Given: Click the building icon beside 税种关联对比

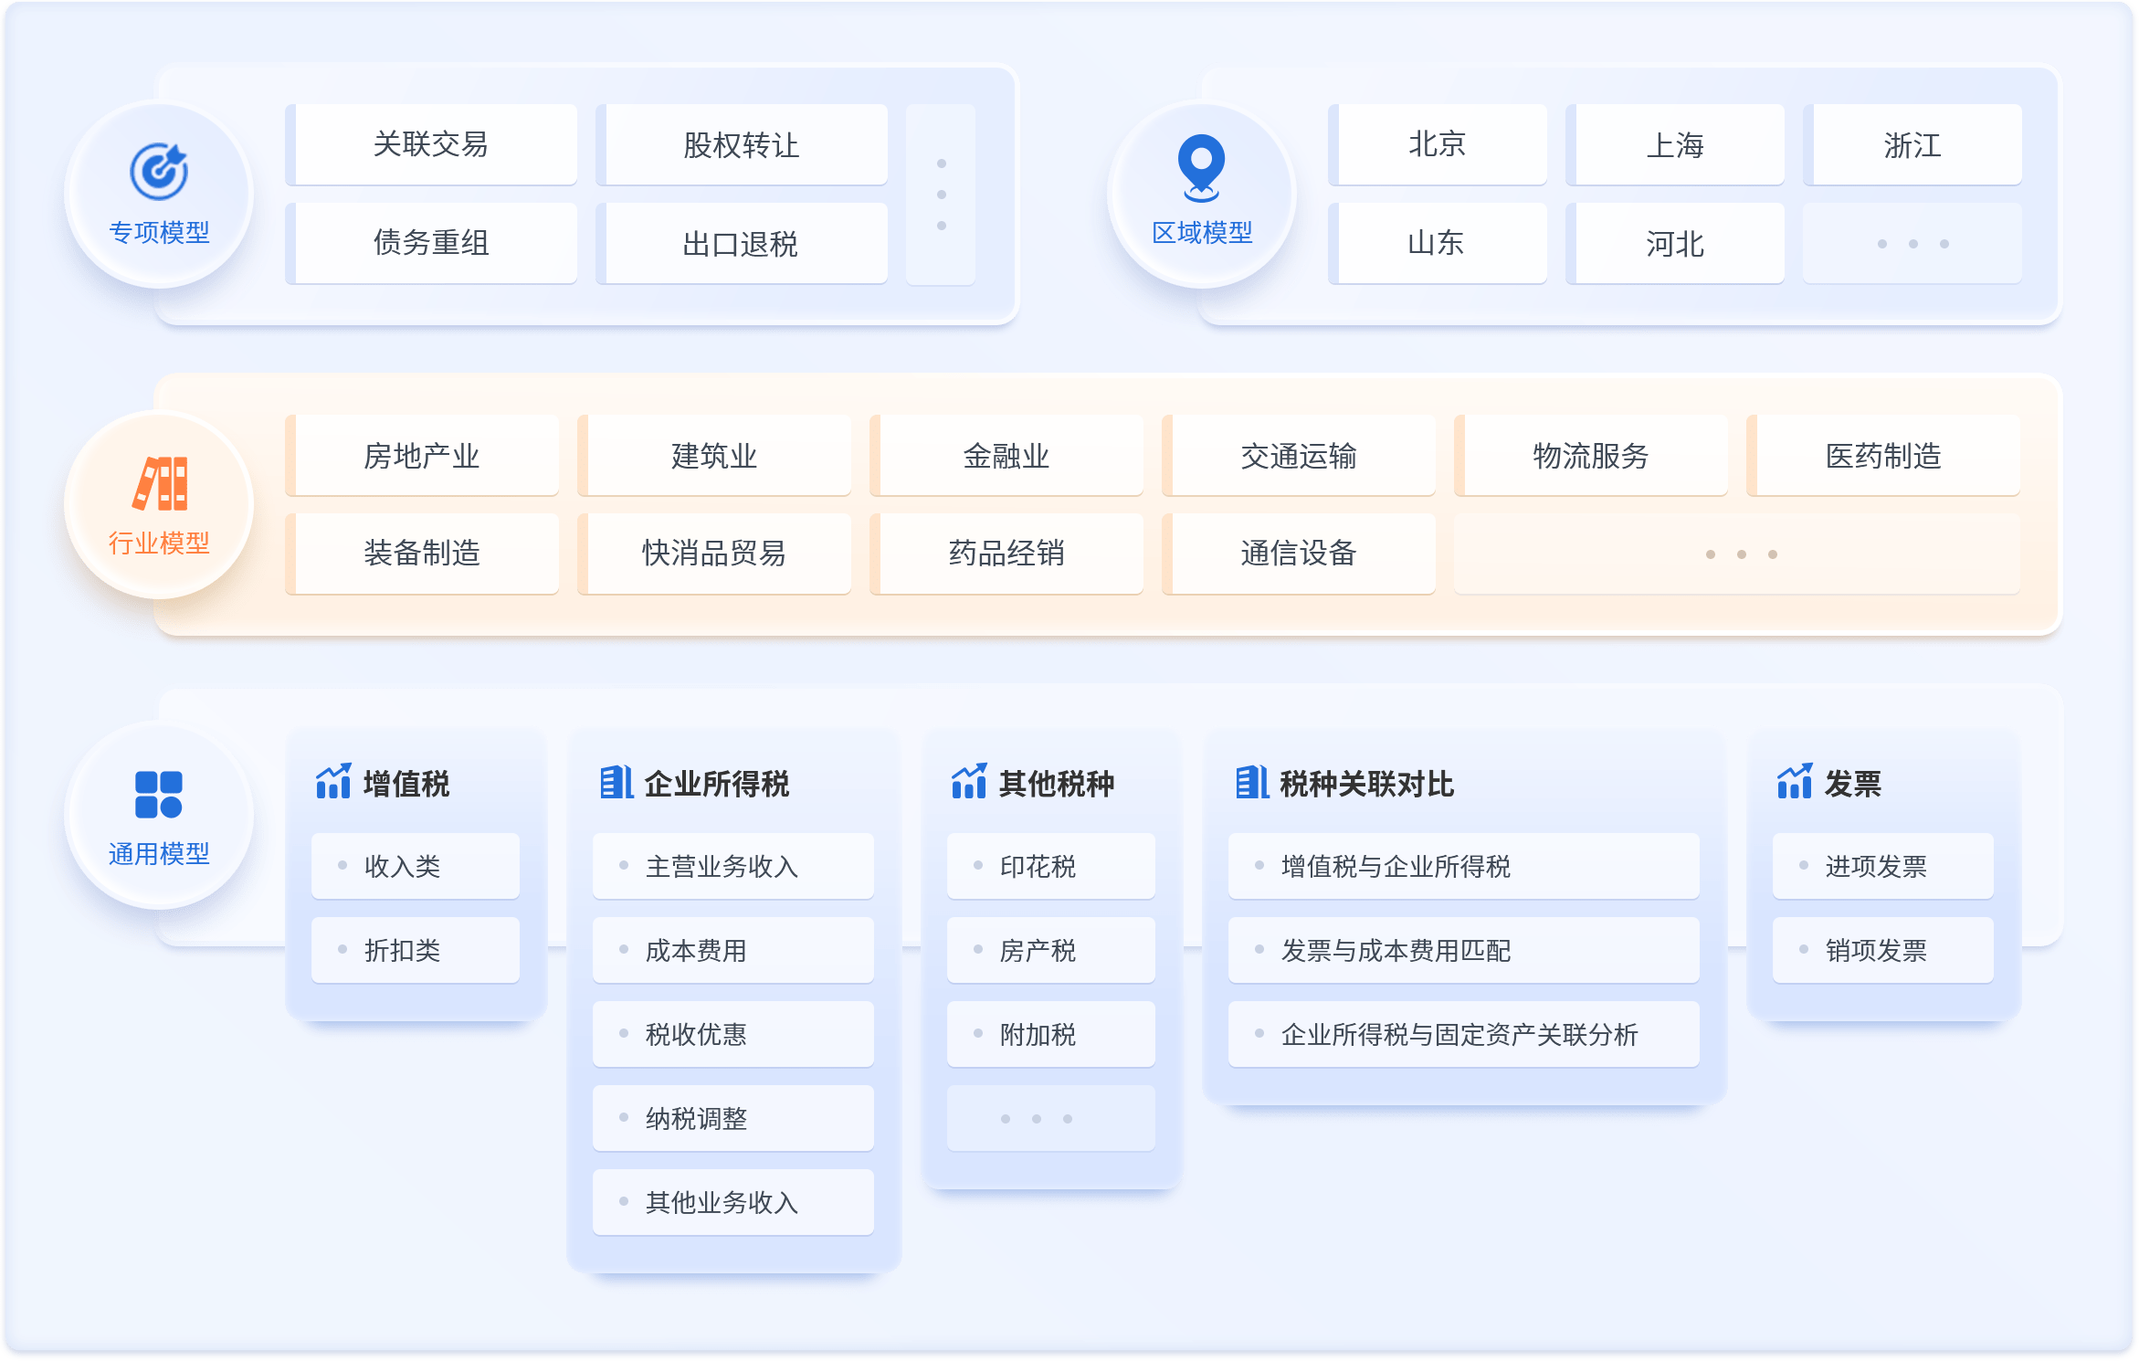Looking at the screenshot, I should (1252, 783).
